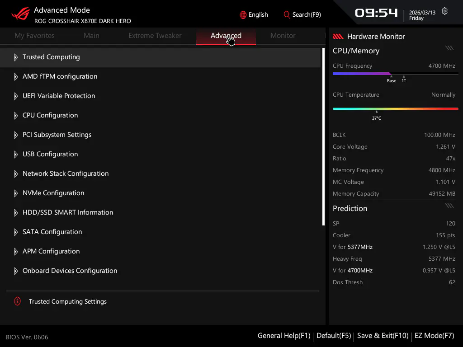The height and width of the screenshot is (347, 463).
Task: Click the Memory Capacity 49152 MB value
Action: click(x=442, y=194)
